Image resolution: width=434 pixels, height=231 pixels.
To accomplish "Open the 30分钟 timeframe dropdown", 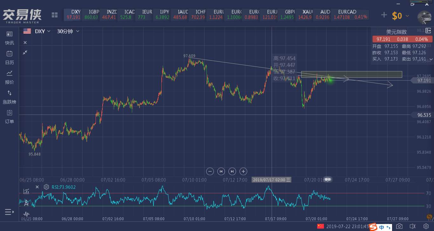I will coord(68,31).
